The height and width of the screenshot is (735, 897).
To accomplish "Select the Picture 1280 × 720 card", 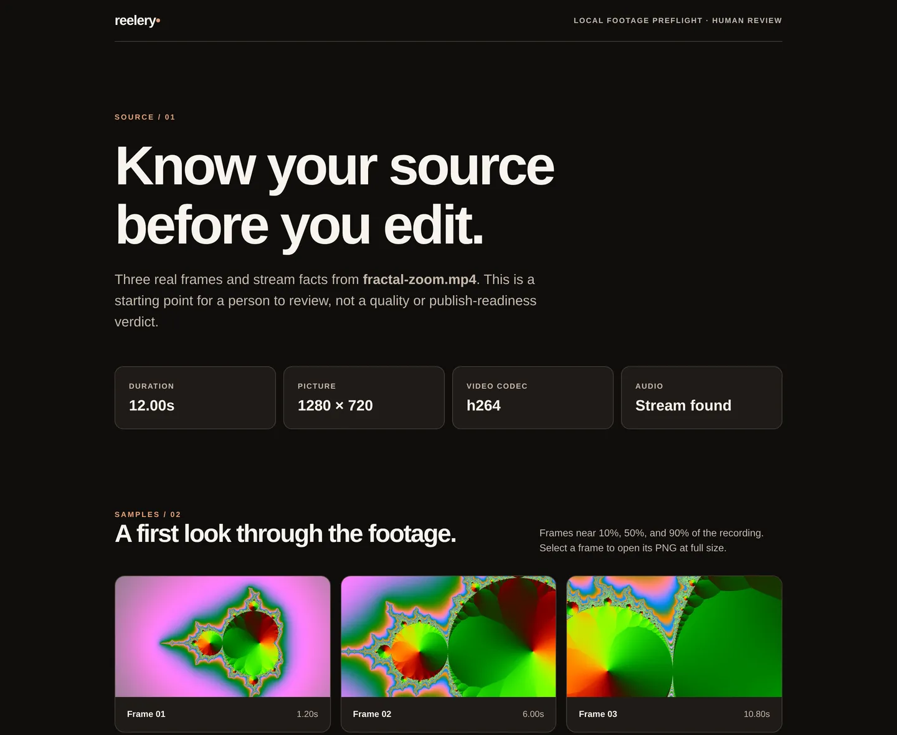I will click(x=364, y=397).
